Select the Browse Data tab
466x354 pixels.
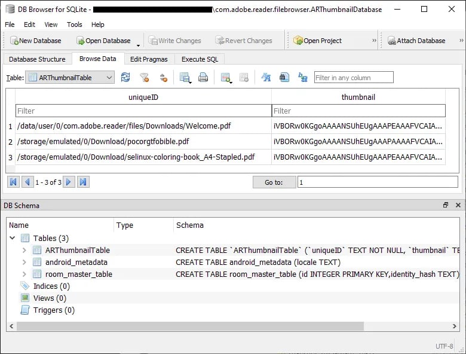tap(98, 59)
